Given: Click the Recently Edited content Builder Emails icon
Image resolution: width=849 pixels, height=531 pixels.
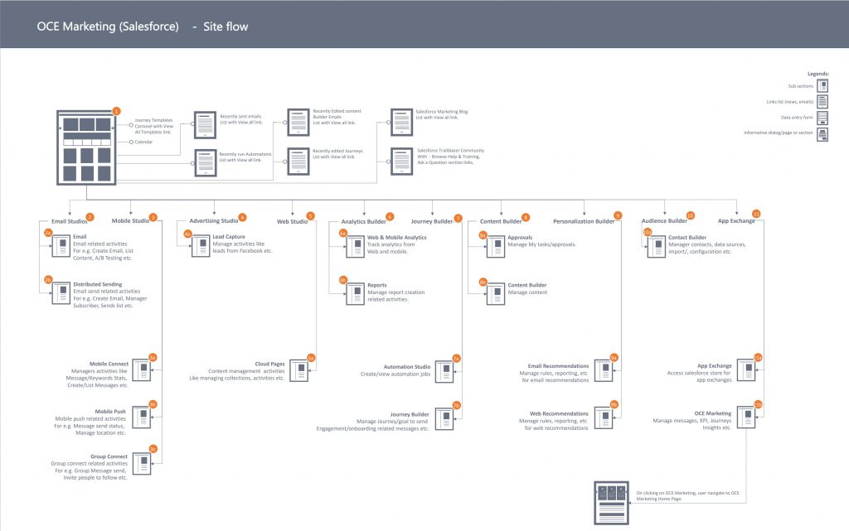Looking at the screenshot, I should coord(298,122).
